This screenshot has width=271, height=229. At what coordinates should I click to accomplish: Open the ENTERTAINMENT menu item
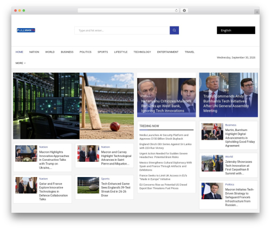(167, 52)
